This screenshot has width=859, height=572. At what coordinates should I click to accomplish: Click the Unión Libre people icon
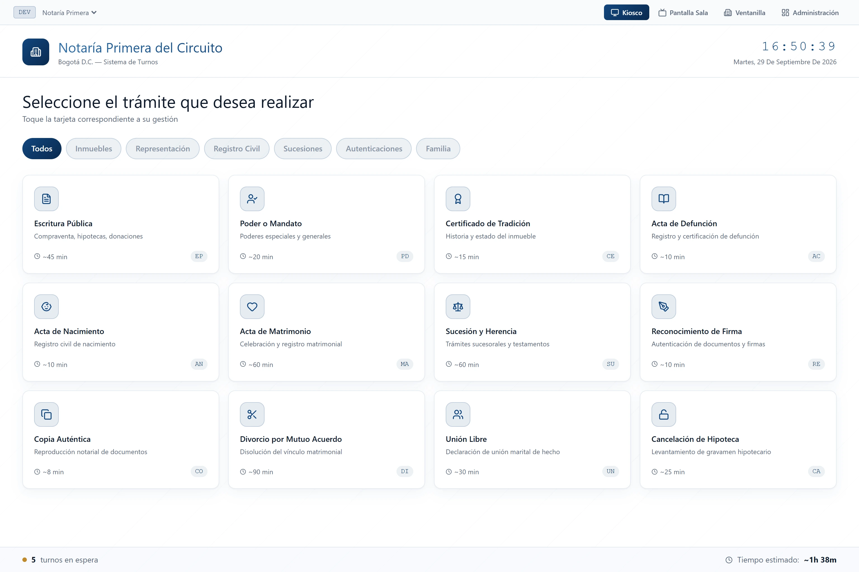click(x=458, y=414)
